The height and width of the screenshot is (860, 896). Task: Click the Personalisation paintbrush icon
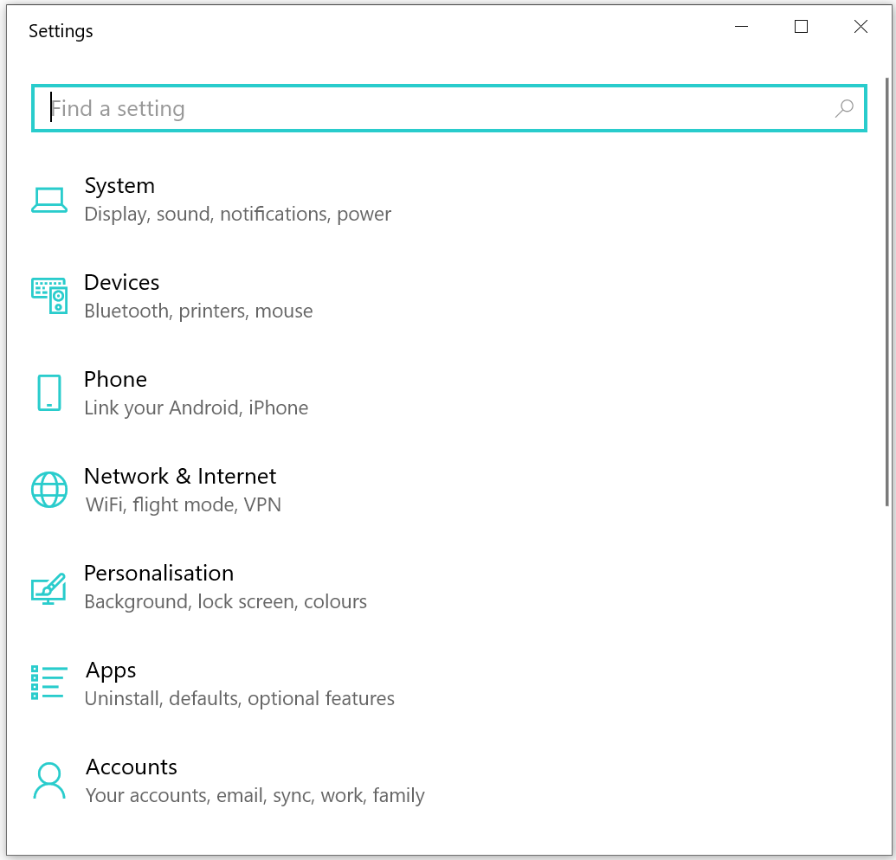point(49,587)
